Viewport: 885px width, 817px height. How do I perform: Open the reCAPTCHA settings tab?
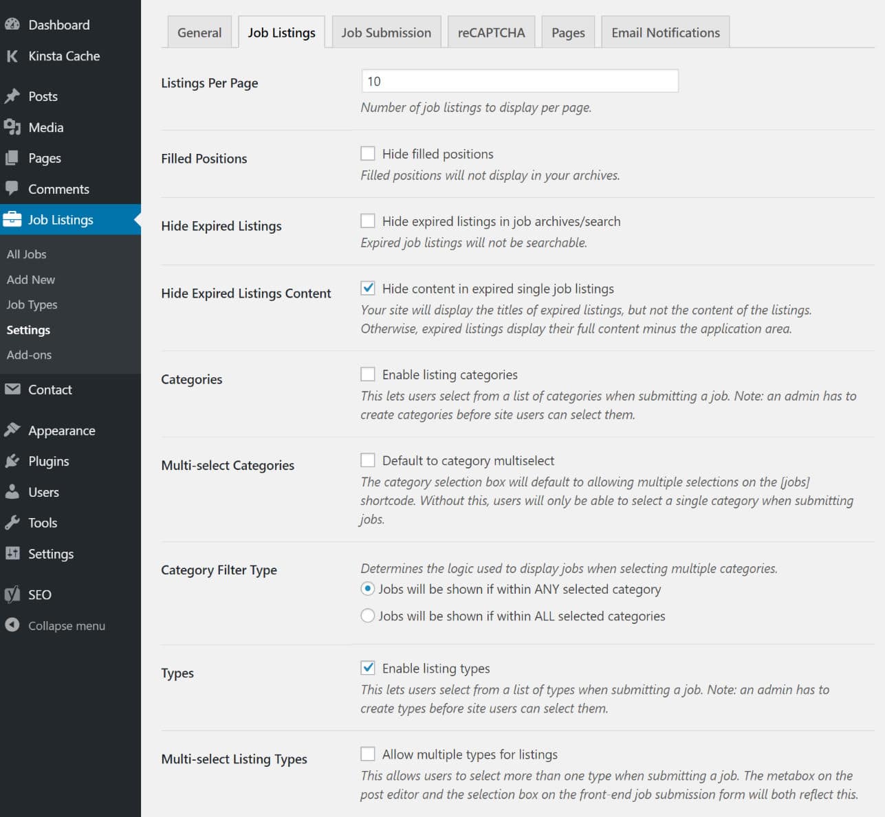tap(491, 32)
